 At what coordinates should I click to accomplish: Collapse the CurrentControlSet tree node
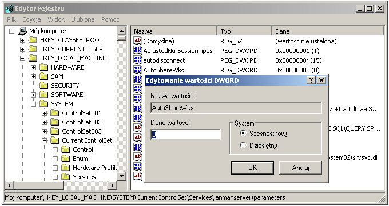[45, 140]
